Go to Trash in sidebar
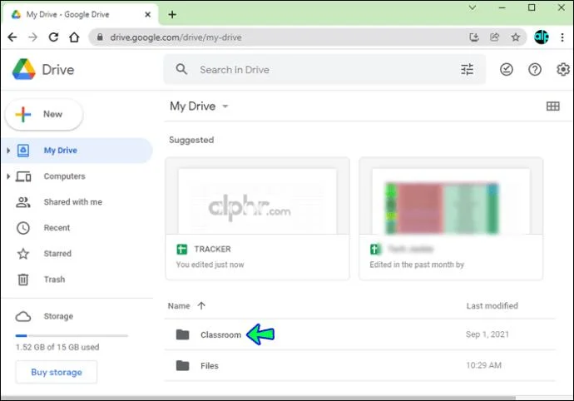The height and width of the screenshot is (401, 574). point(54,279)
